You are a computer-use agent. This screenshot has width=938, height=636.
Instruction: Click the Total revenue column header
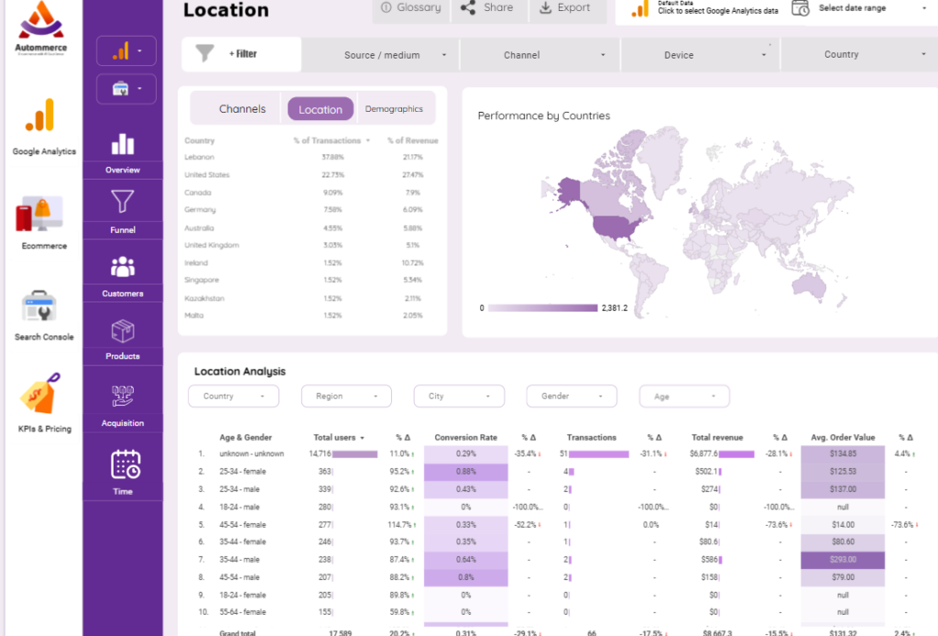coord(716,437)
